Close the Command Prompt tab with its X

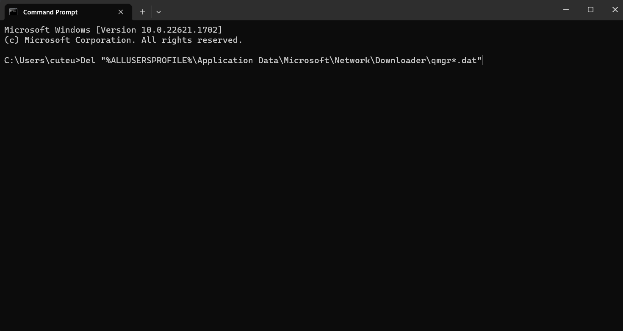coord(120,12)
